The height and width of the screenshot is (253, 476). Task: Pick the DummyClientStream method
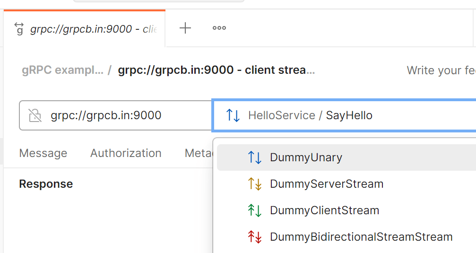coord(324,210)
